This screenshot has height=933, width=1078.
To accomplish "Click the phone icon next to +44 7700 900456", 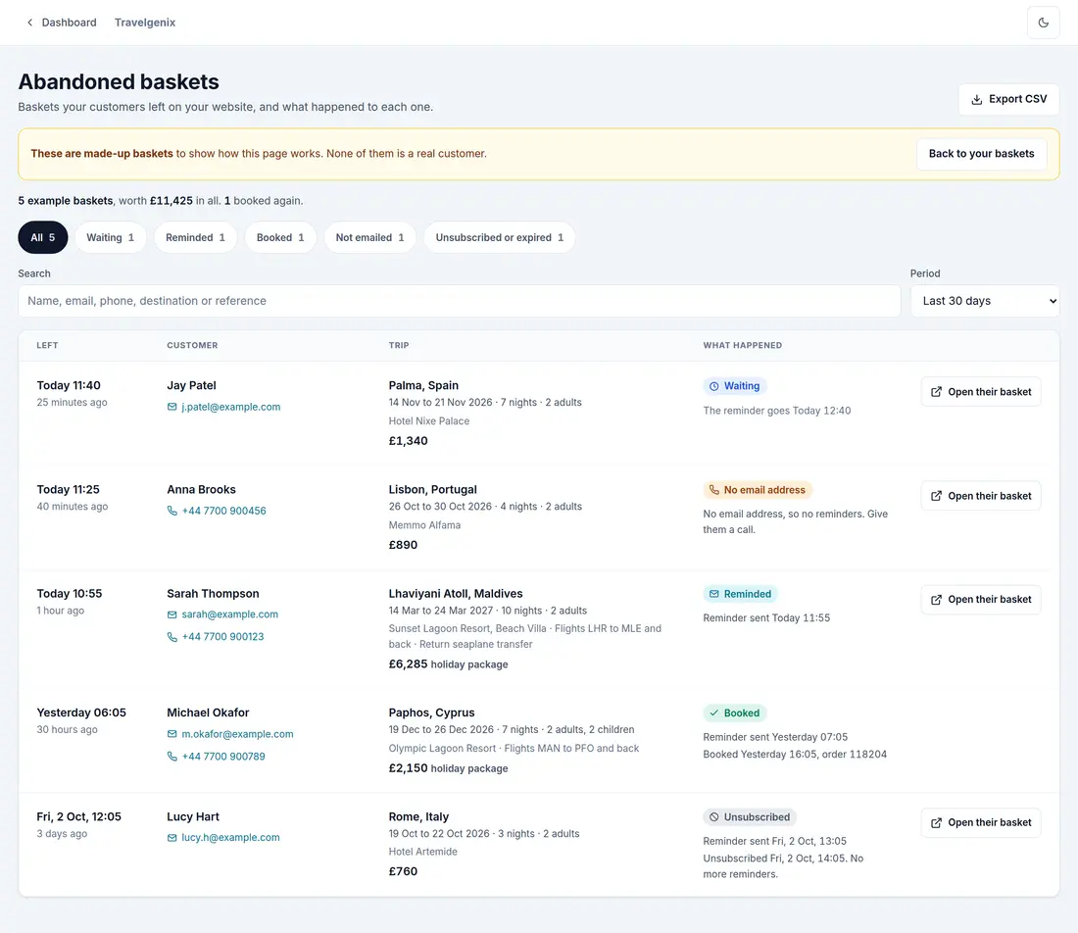I will (171, 511).
